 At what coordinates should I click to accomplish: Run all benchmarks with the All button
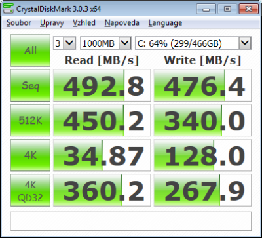pyautogui.click(x=30, y=50)
